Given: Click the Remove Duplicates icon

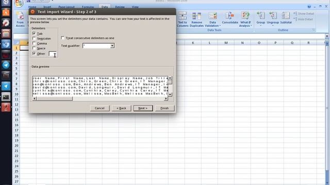Looking at the screenshot, I should click(196, 20).
